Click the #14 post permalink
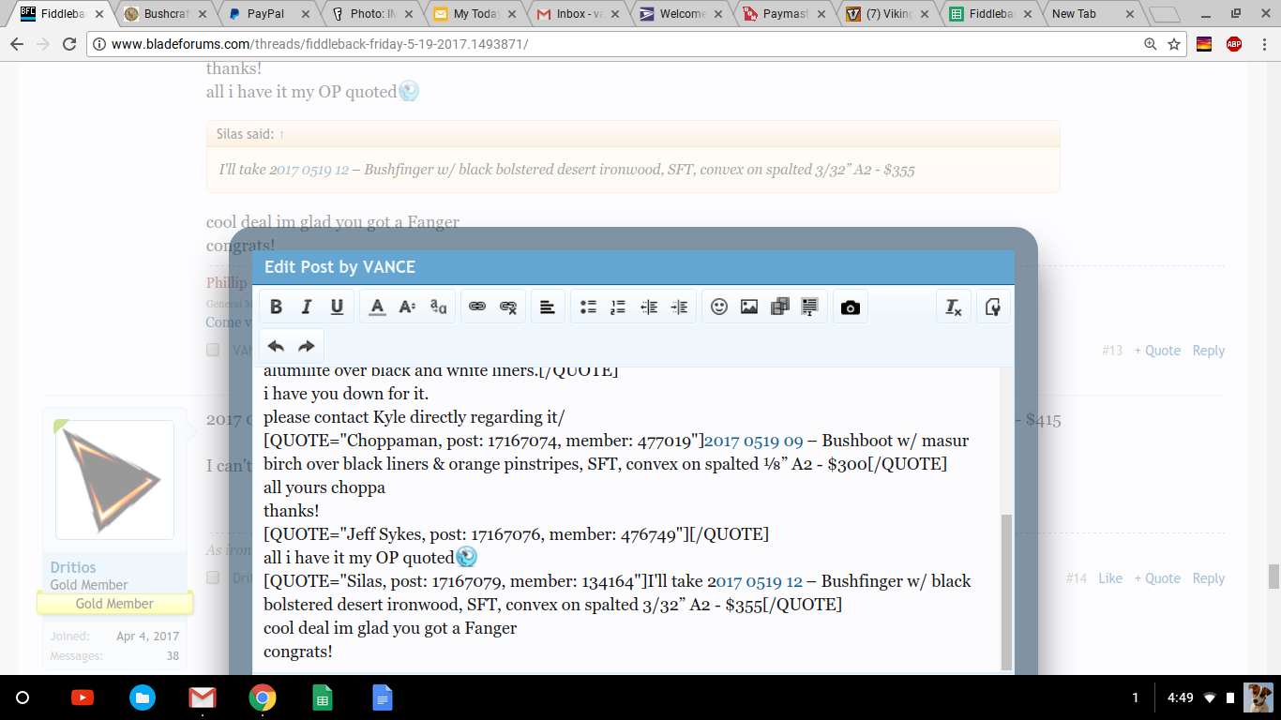The width and height of the screenshot is (1281, 720). tap(1076, 577)
